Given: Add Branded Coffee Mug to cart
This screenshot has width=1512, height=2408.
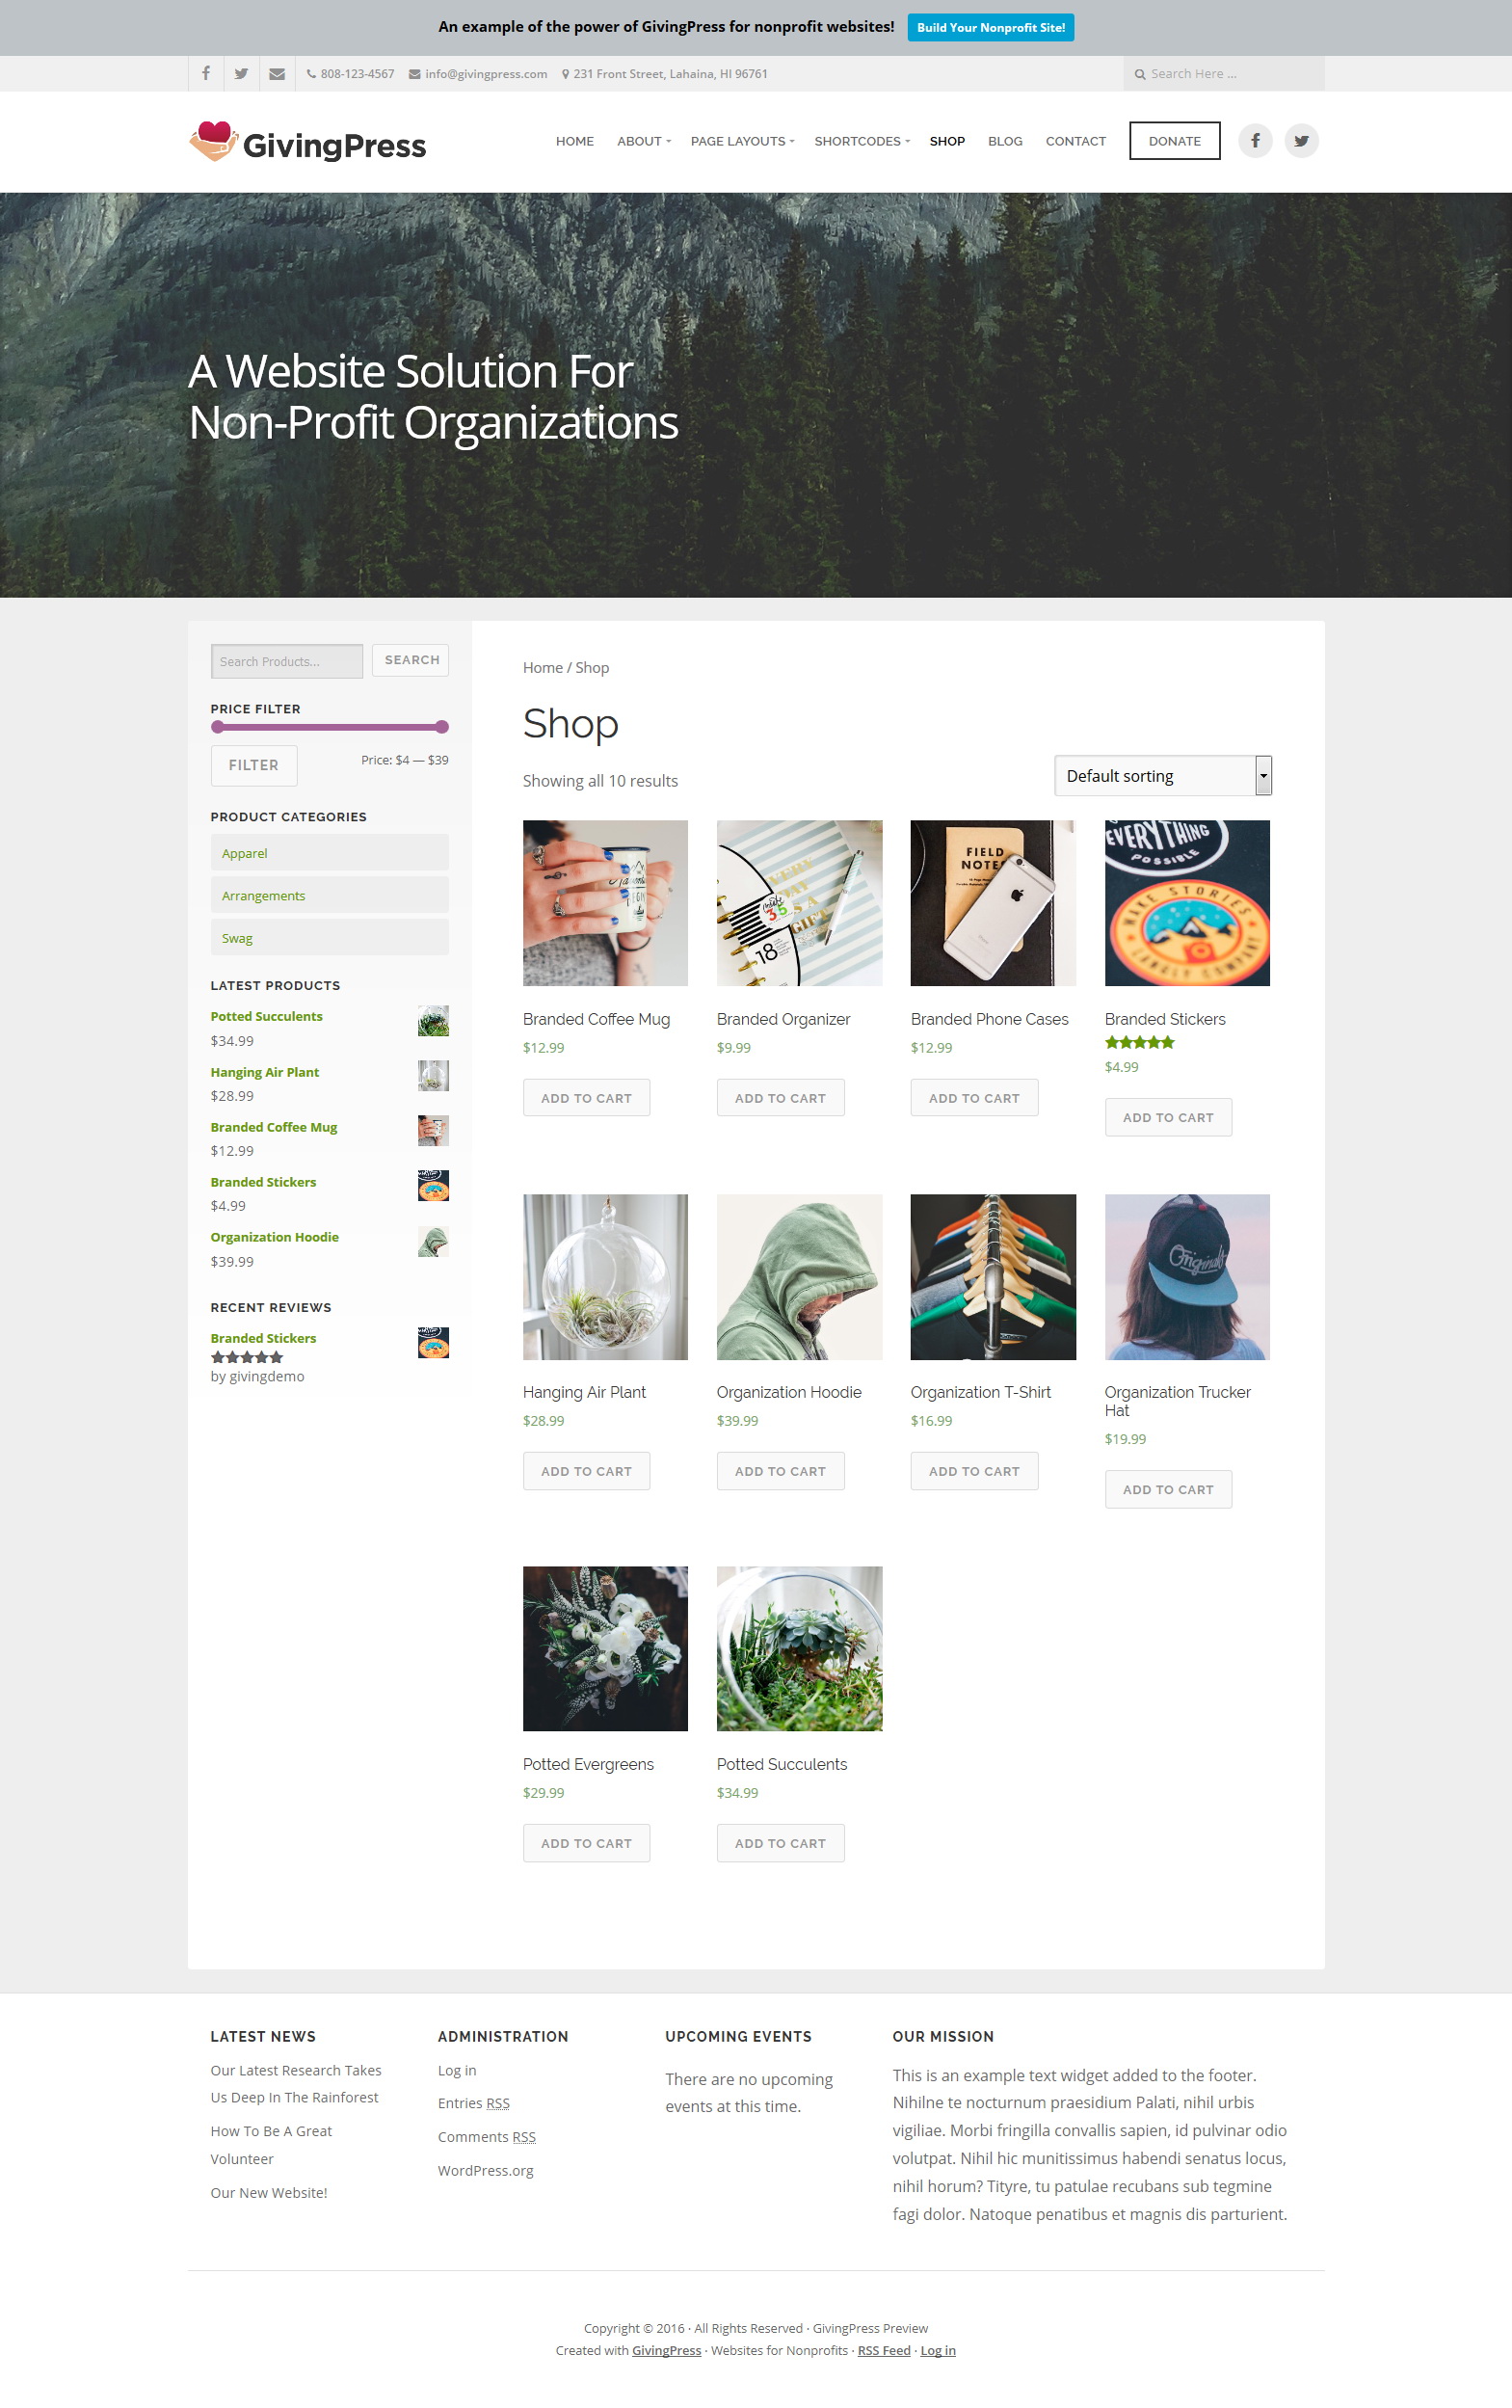Looking at the screenshot, I should tap(586, 1098).
